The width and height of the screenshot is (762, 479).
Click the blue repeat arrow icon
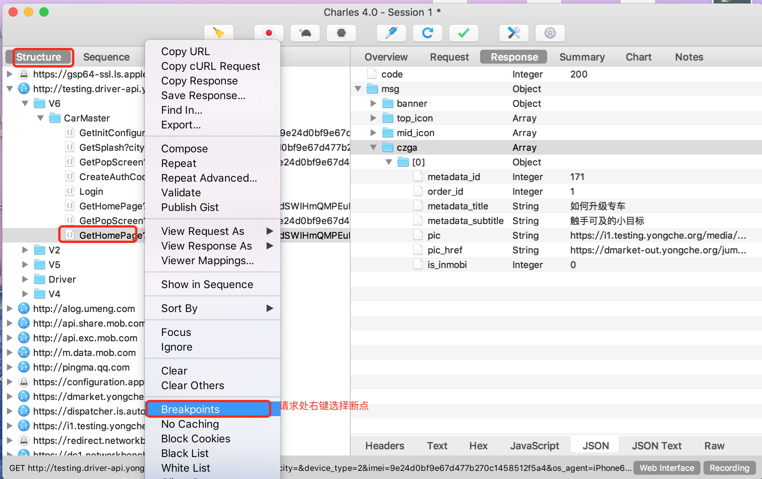[x=428, y=33]
